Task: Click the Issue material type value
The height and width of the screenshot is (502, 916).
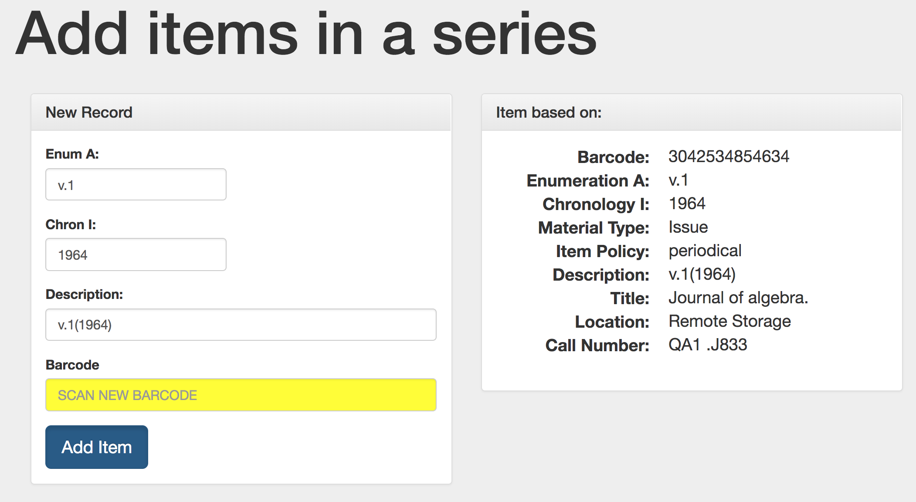Action: [x=688, y=227]
